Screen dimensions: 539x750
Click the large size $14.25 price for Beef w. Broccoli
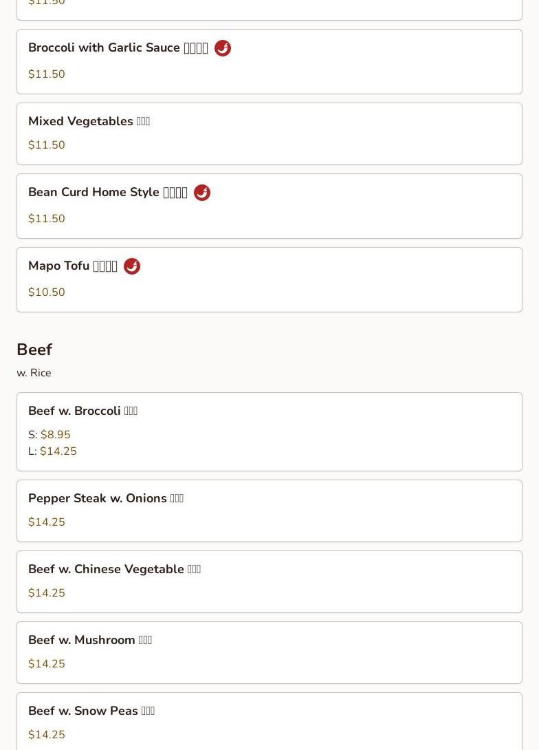58,451
